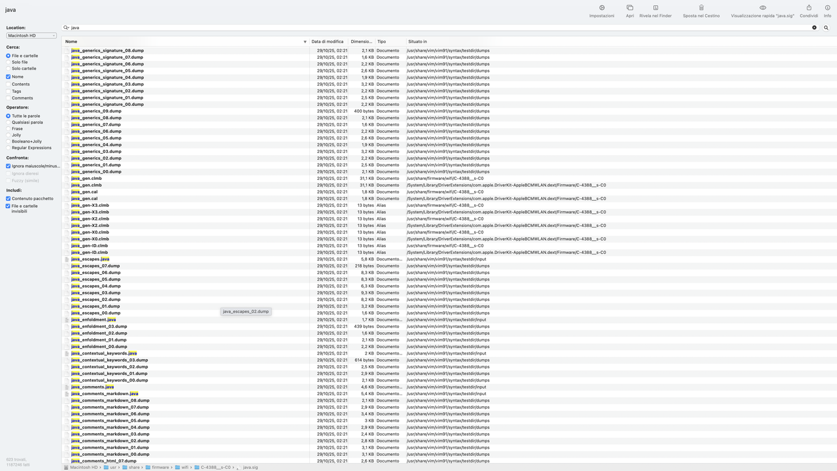
Task: Clear the search with the x icon
Action: point(813,27)
